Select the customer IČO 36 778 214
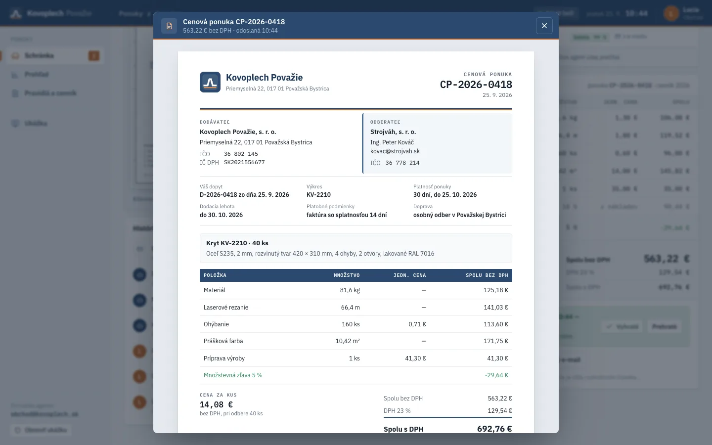 (402, 163)
